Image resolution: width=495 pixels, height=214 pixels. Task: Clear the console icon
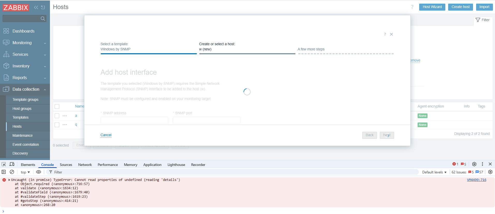(x=12, y=172)
